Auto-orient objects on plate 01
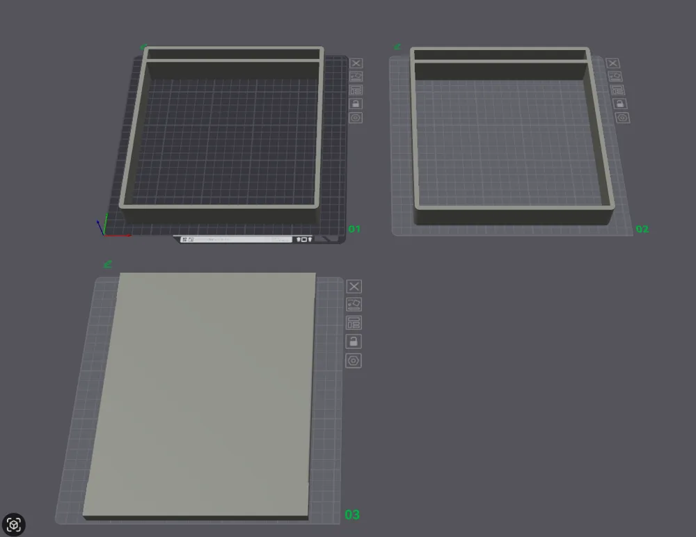 pos(356,77)
